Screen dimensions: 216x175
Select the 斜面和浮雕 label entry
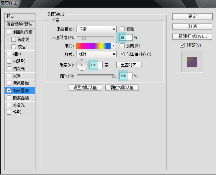tap(23, 32)
